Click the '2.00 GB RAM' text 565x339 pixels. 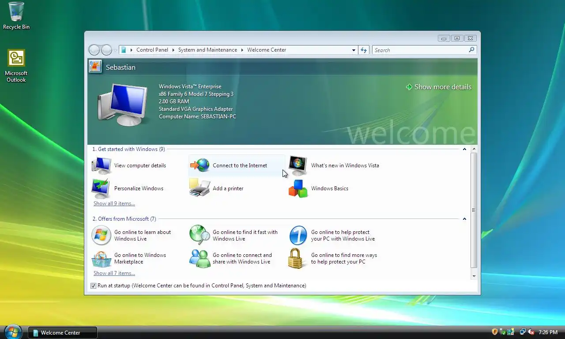[x=174, y=102]
